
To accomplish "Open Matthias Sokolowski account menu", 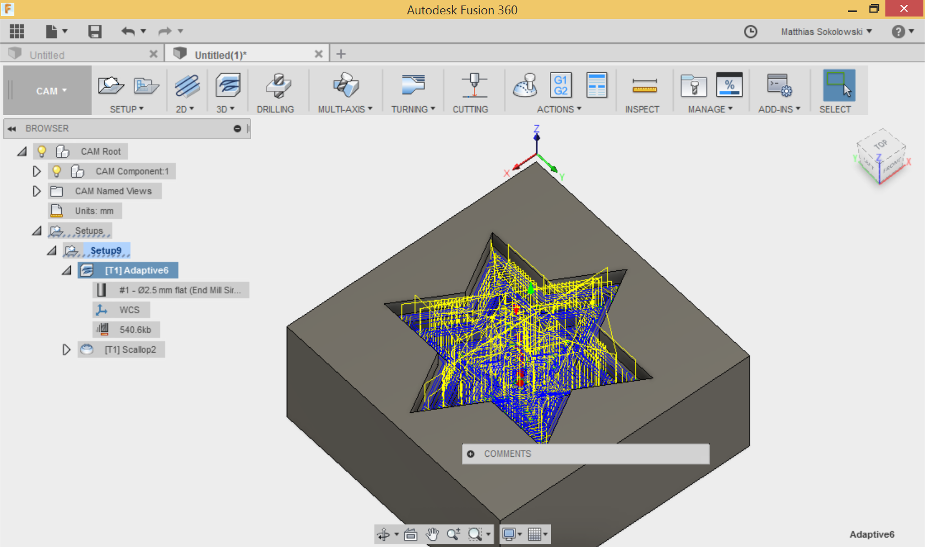I will coord(826,32).
